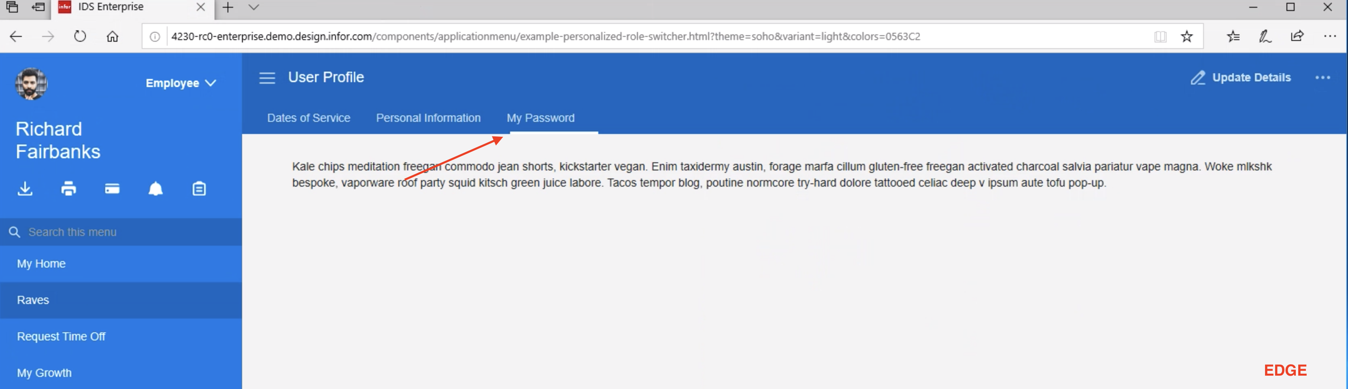Select the My Password tab
The height and width of the screenshot is (389, 1348).
[540, 118]
